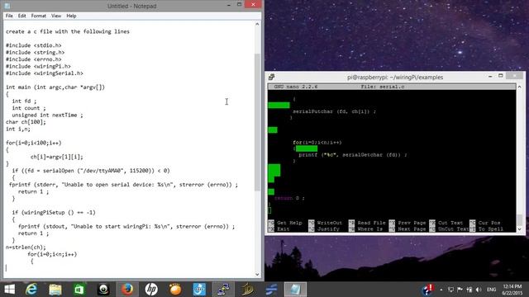Open the Windows Start button
529x297 pixels.
(9, 290)
